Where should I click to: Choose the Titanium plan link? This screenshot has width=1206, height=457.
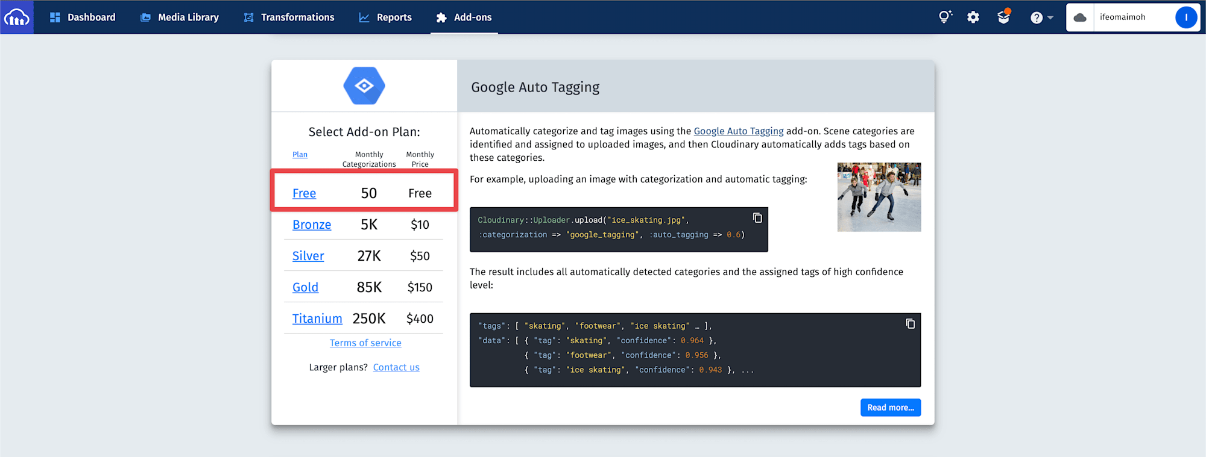coord(317,319)
